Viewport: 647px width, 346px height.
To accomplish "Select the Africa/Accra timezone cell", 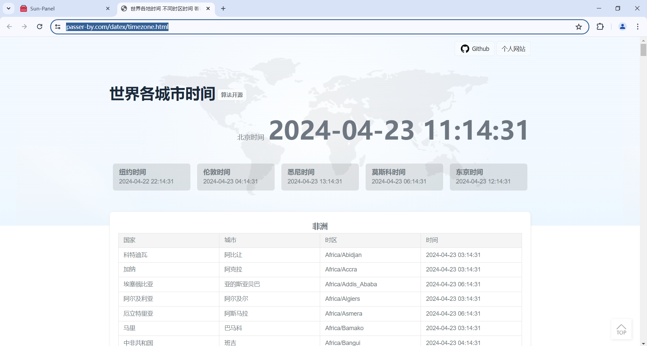I will tap(370, 269).
